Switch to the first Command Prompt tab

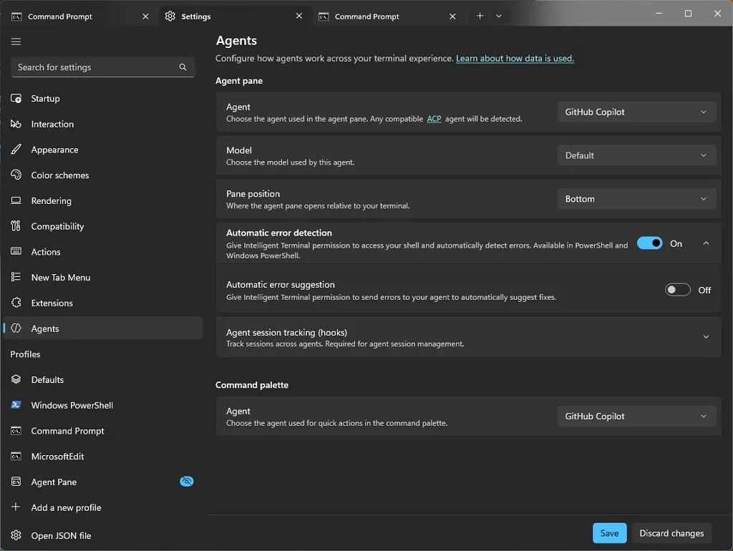click(x=79, y=16)
